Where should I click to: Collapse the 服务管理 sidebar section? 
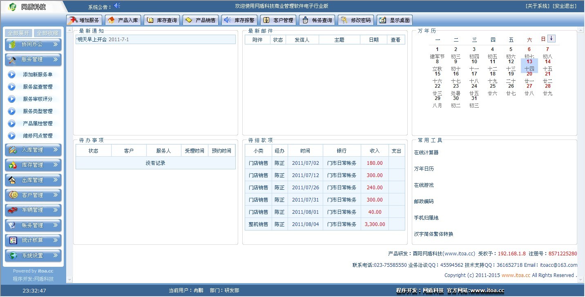pyautogui.click(x=33, y=60)
